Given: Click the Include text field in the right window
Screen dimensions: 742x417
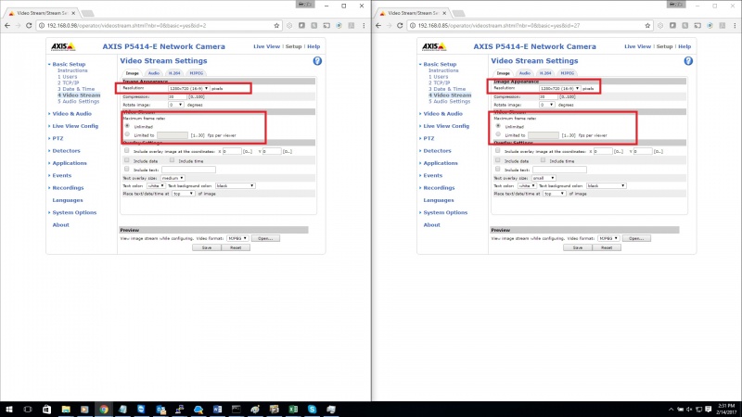Looking at the screenshot, I should point(559,170).
